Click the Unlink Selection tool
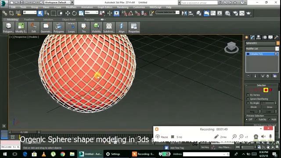Viewport: 281px width, 158px height. click(x=11, y=13)
